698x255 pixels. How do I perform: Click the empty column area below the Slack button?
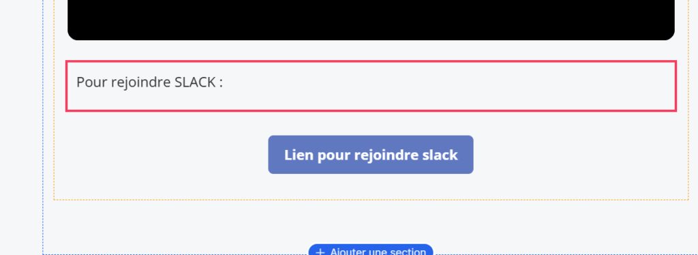coord(371,186)
